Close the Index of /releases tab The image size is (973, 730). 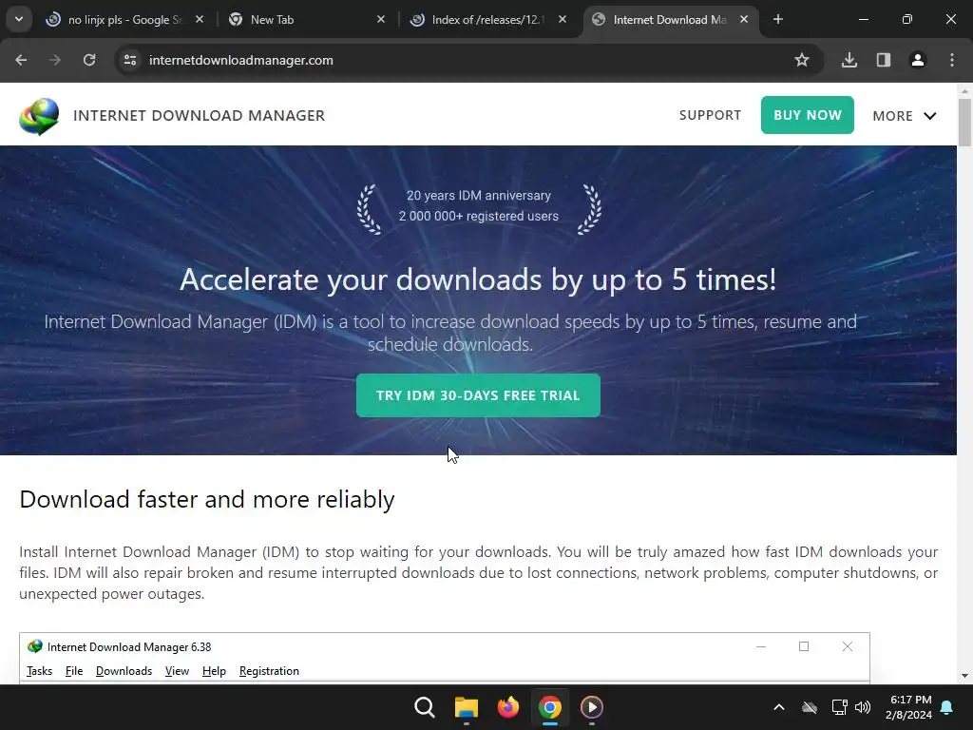click(x=563, y=19)
